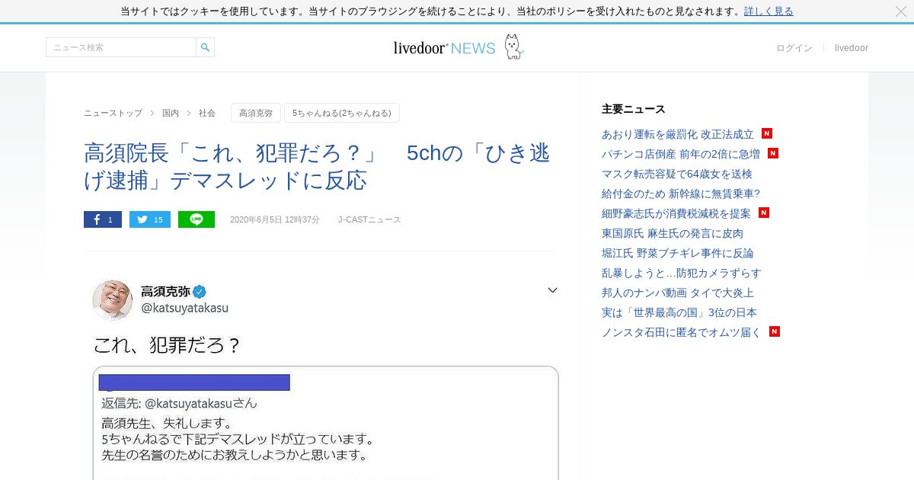
Task: Expand the tweet chevron menu
Action: [x=553, y=290]
